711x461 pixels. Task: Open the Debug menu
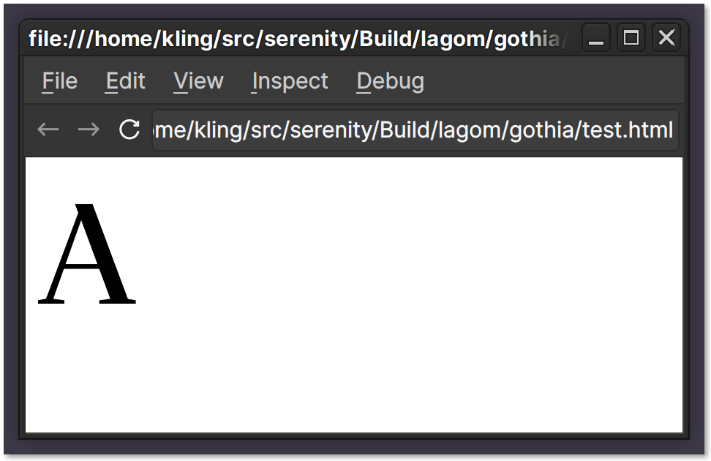coord(390,81)
